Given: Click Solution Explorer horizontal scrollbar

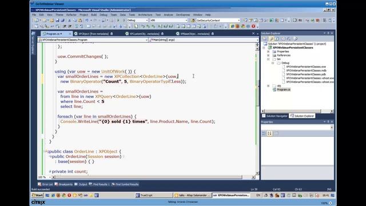Looking at the screenshot, I should (x=297, y=111).
